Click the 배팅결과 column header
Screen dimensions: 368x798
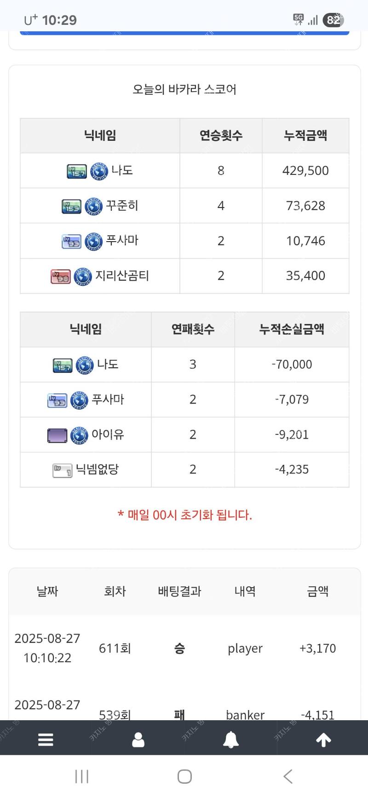click(179, 591)
